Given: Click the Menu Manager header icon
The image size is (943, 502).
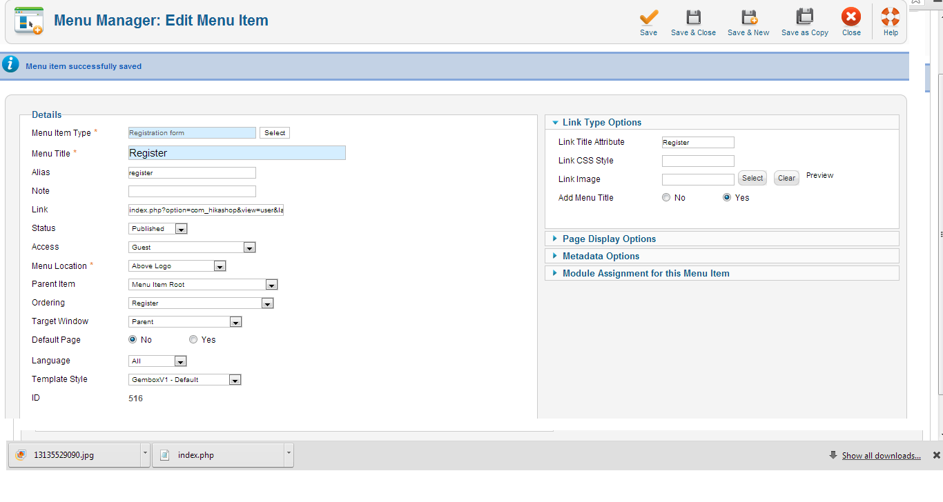Looking at the screenshot, I should click(28, 21).
